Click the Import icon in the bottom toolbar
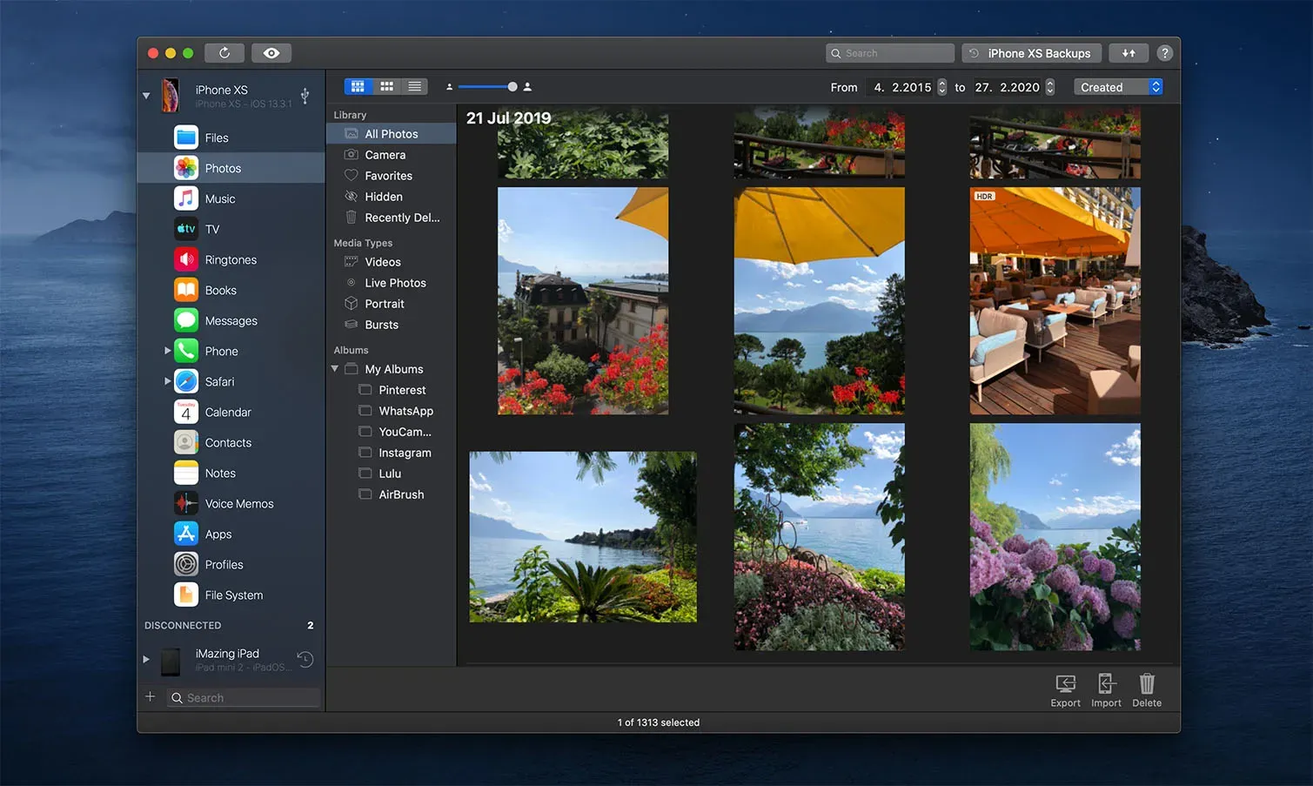This screenshot has width=1313, height=786. [x=1106, y=689]
